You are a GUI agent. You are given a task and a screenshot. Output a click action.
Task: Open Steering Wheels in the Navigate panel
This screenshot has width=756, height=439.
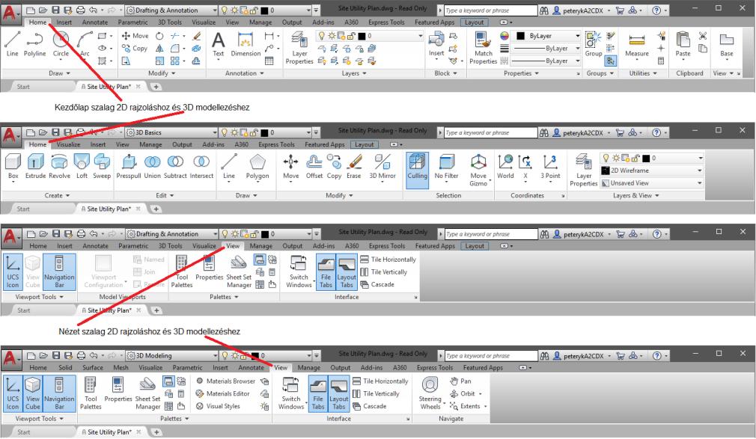[x=430, y=393]
